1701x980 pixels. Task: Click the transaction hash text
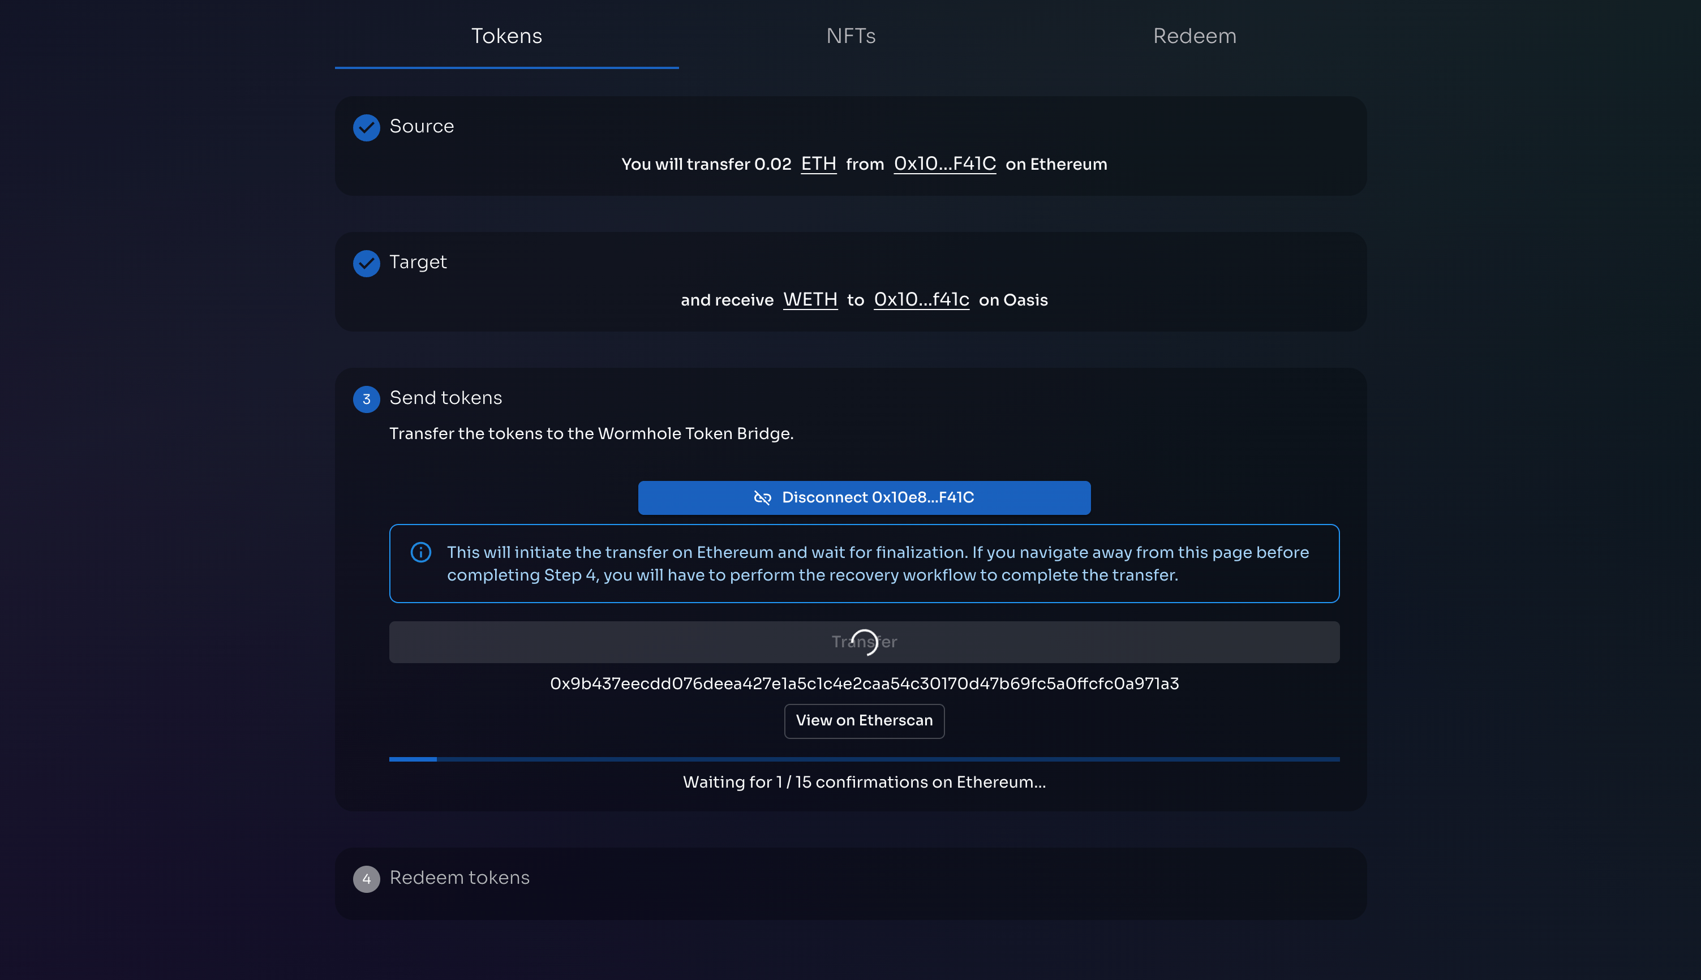point(864,684)
